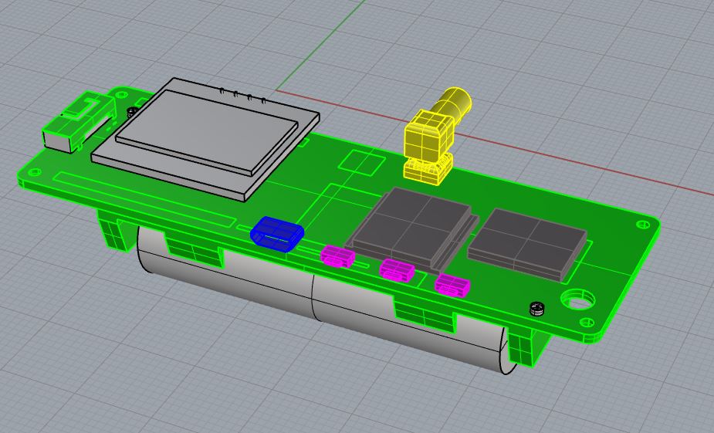Select the magenta component nearest the screw
Screen dimensions: 714x433
click(452, 286)
